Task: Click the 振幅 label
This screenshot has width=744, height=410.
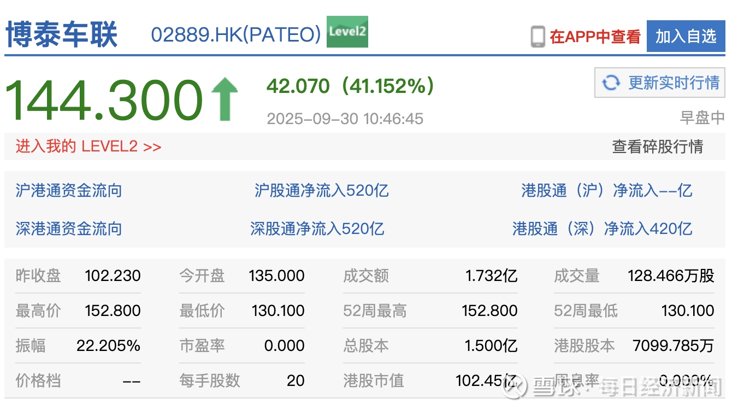Action: (x=31, y=345)
